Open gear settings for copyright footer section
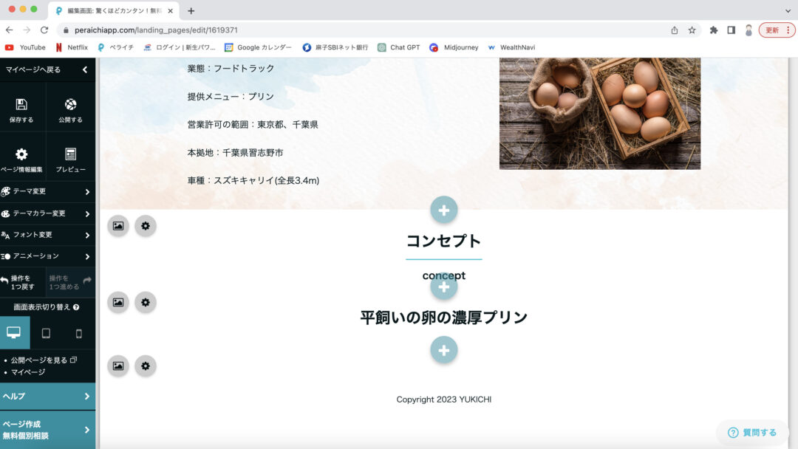 coord(146,366)
